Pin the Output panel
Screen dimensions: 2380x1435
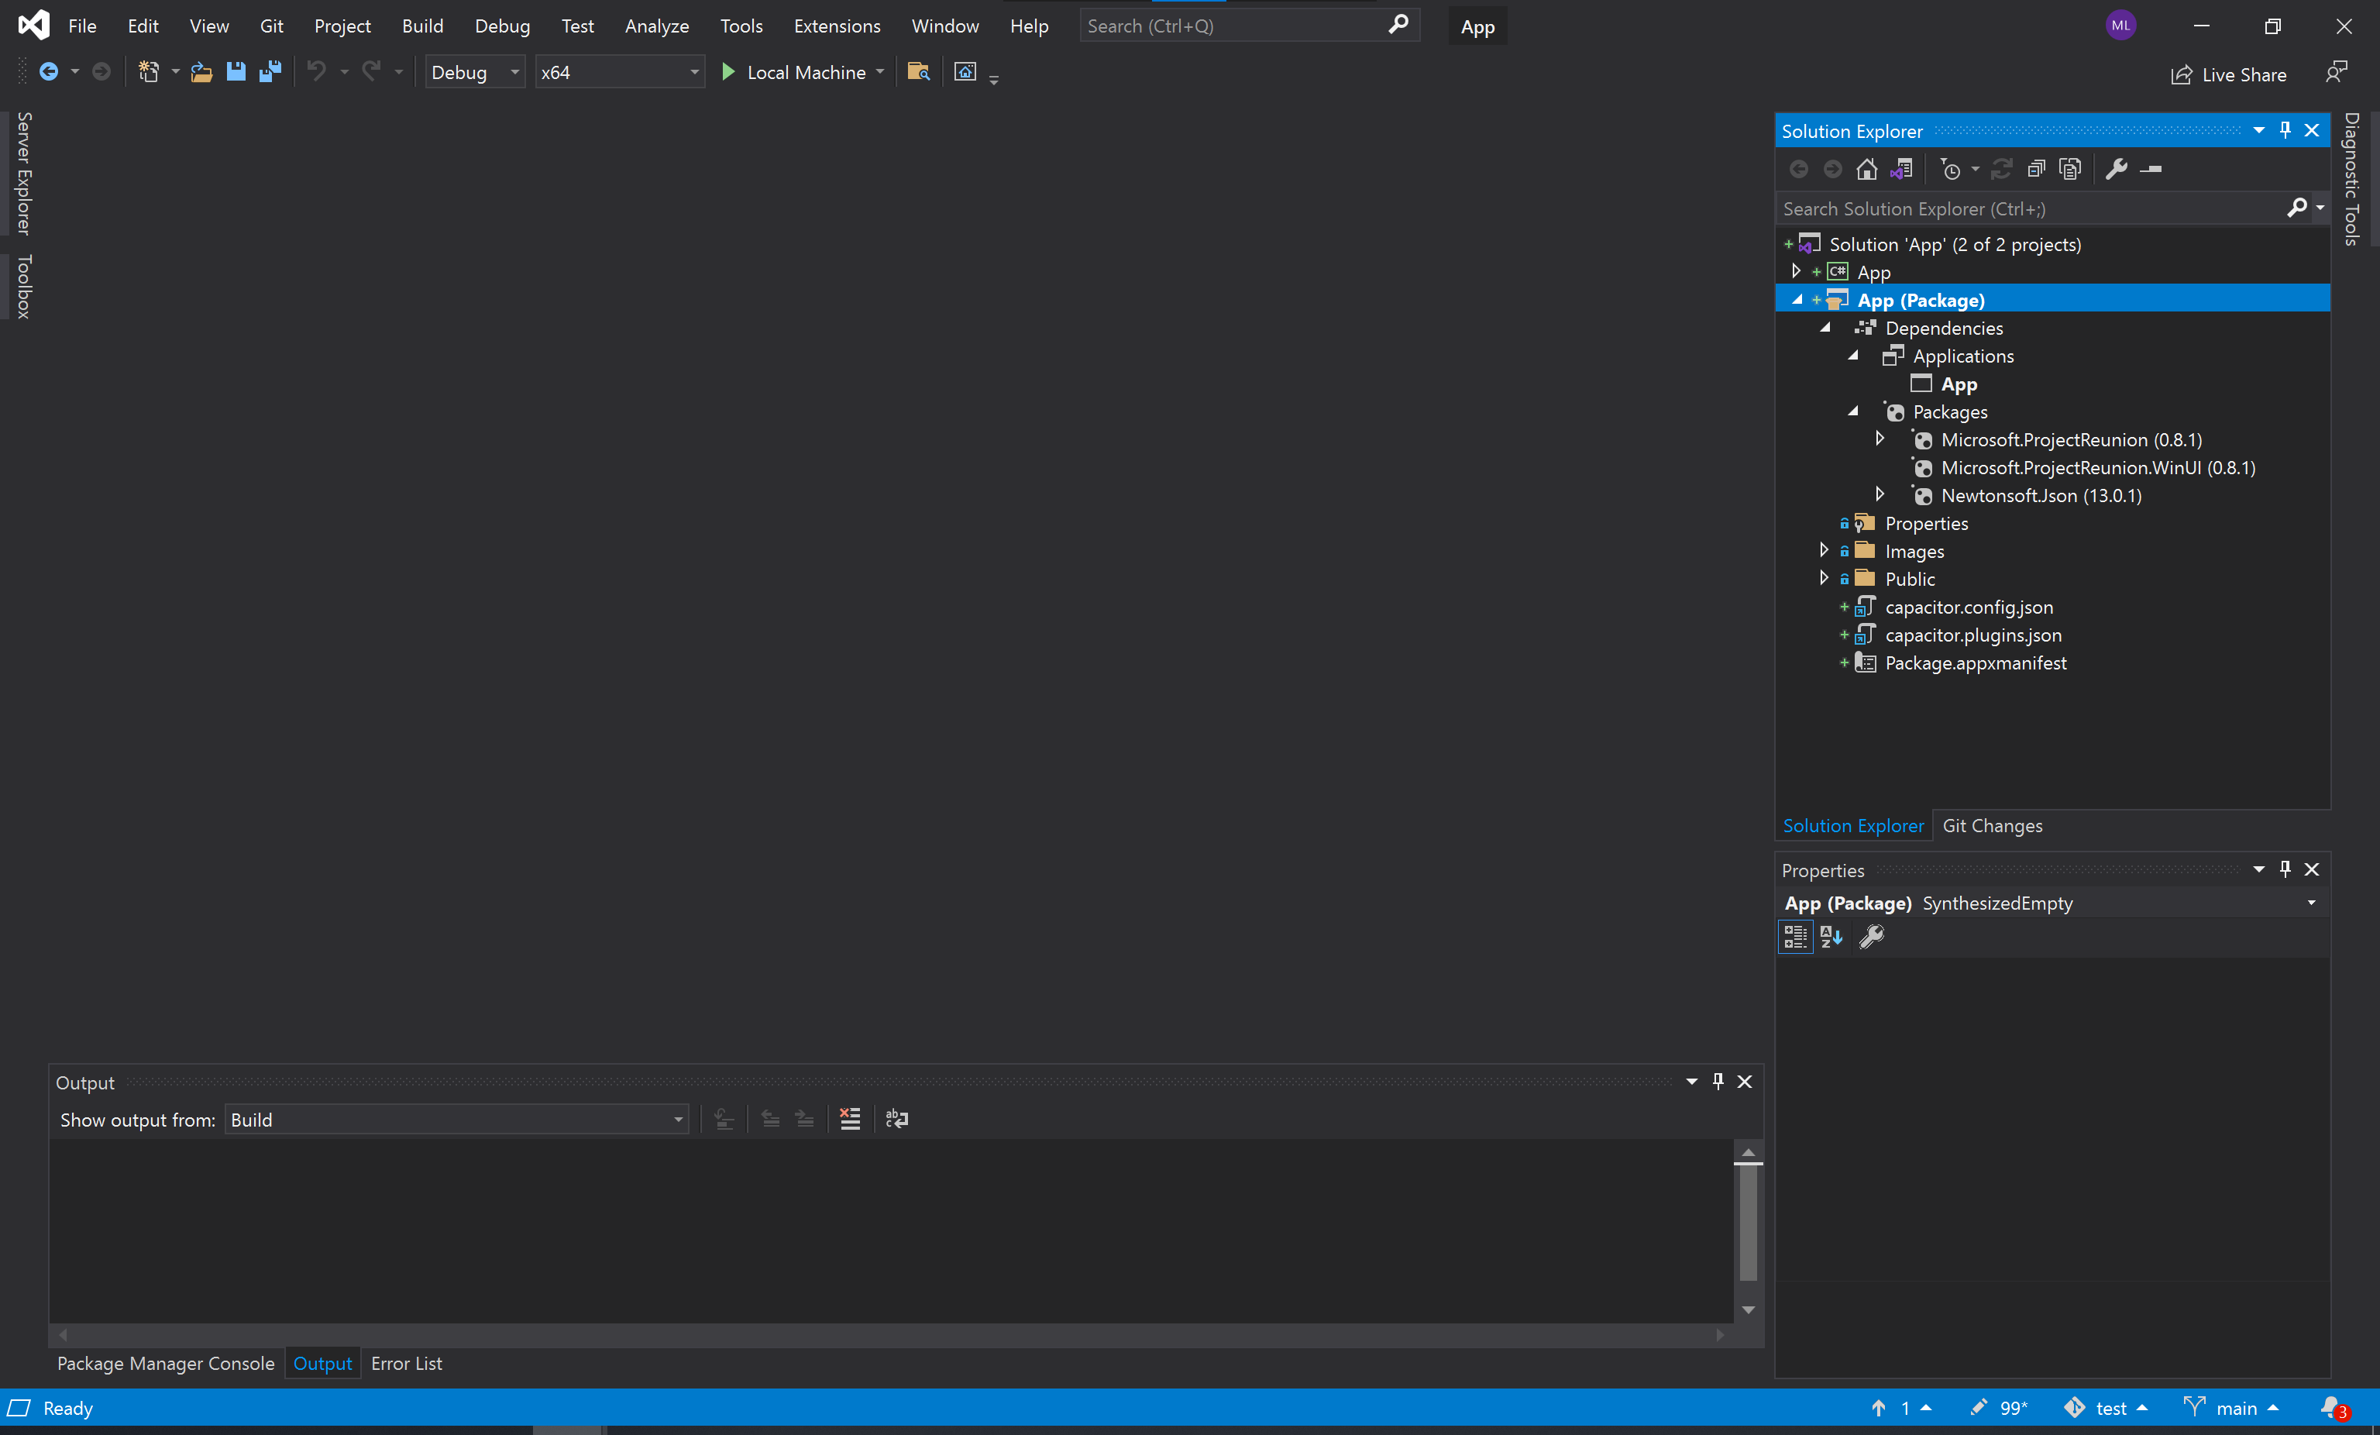tap(1718, 1082)
